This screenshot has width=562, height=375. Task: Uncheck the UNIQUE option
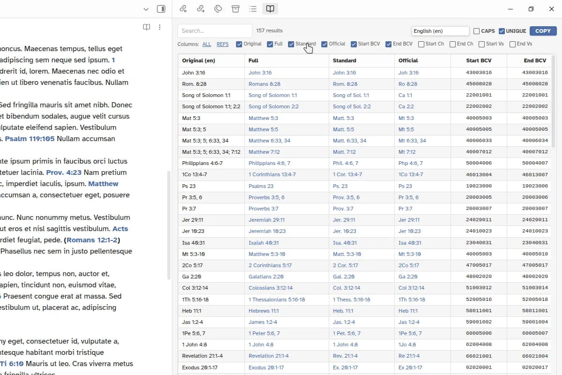click(x=502, y=31)
